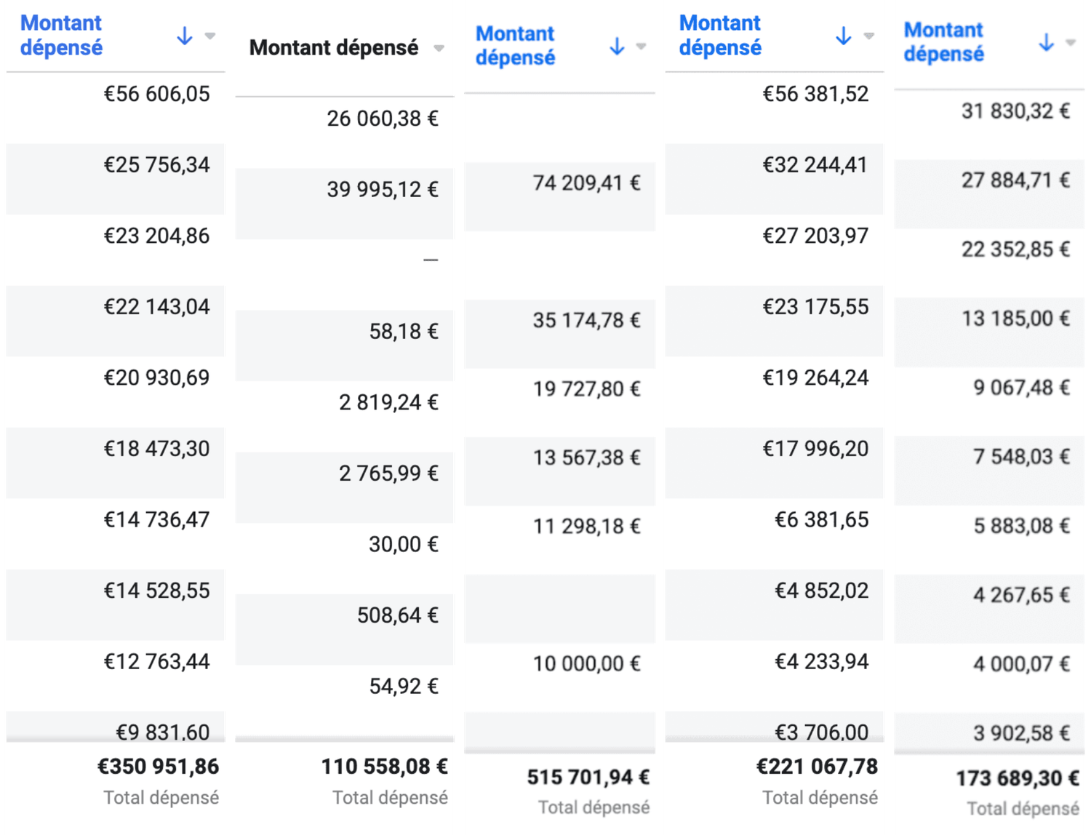Click sort arrow in column totaling 515 701,94 €
This screenshot has width=1091, height=835.
coord(617,47)
